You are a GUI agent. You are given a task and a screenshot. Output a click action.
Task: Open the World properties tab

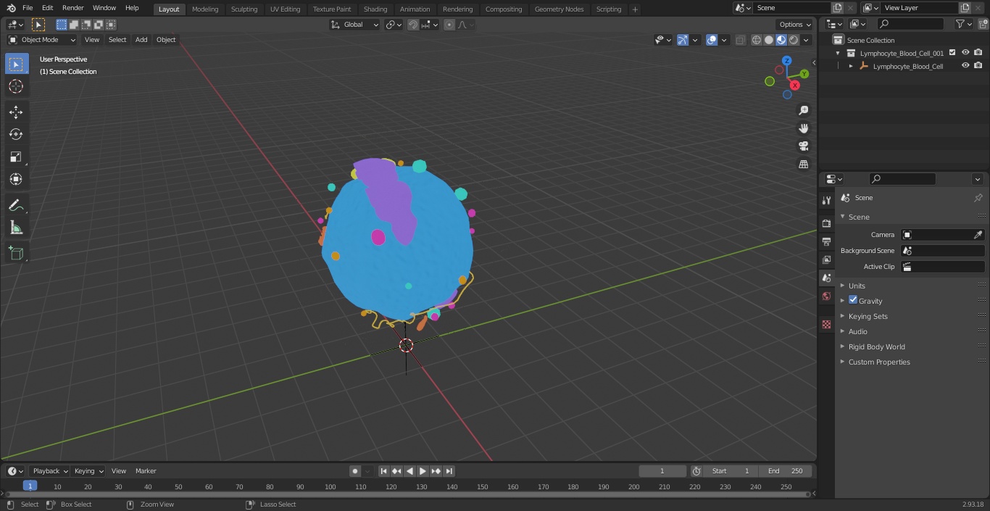[826, 296]
